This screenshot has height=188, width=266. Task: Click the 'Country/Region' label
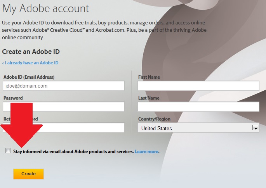(154, 119)
